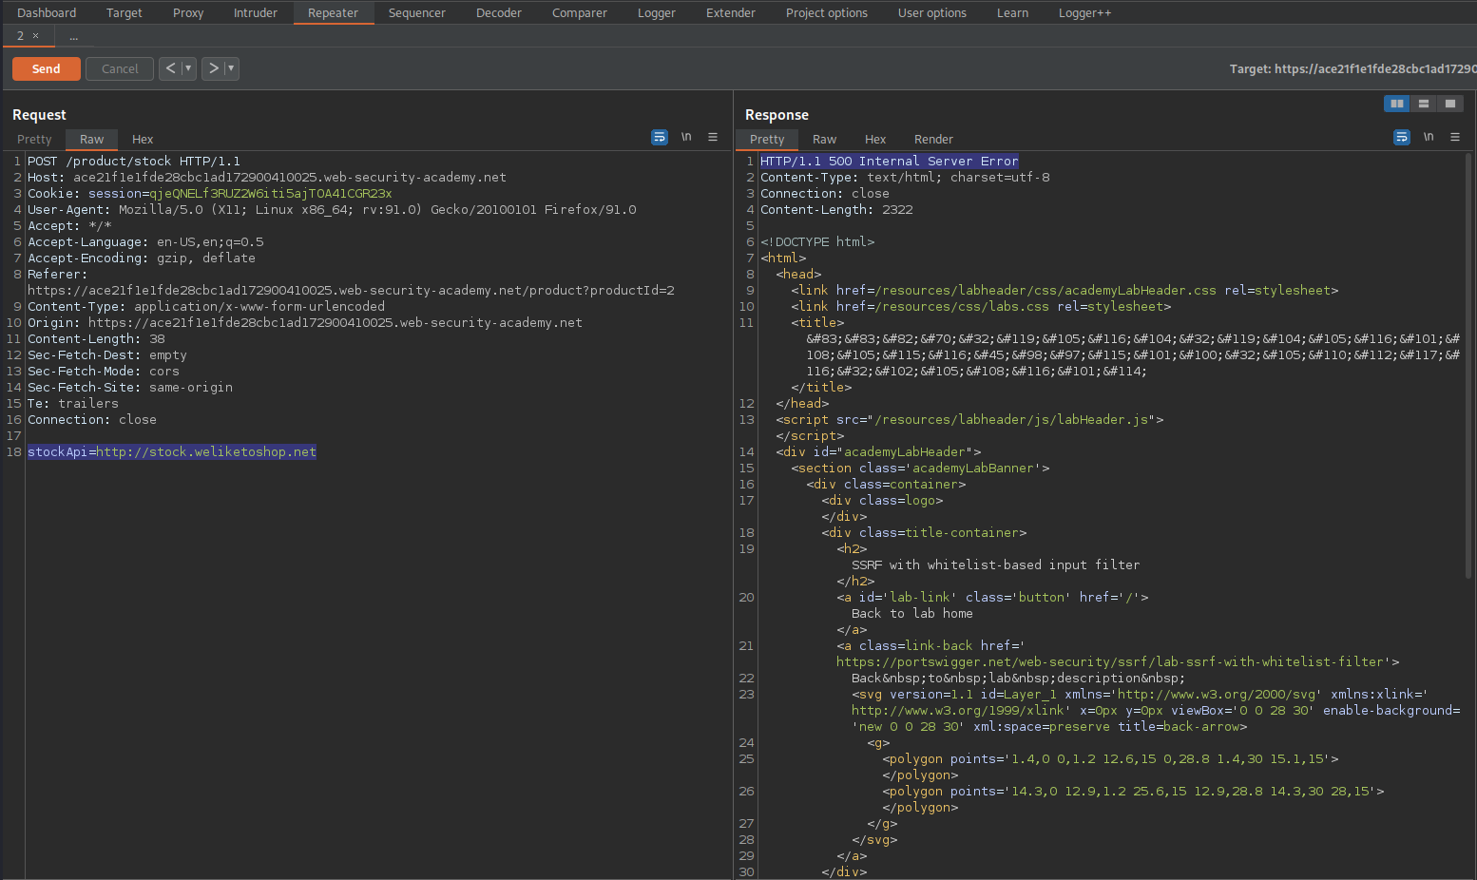1477x880 pixels.
Task: Open the forward history dropdown arrow
Action: pos(231,68)
